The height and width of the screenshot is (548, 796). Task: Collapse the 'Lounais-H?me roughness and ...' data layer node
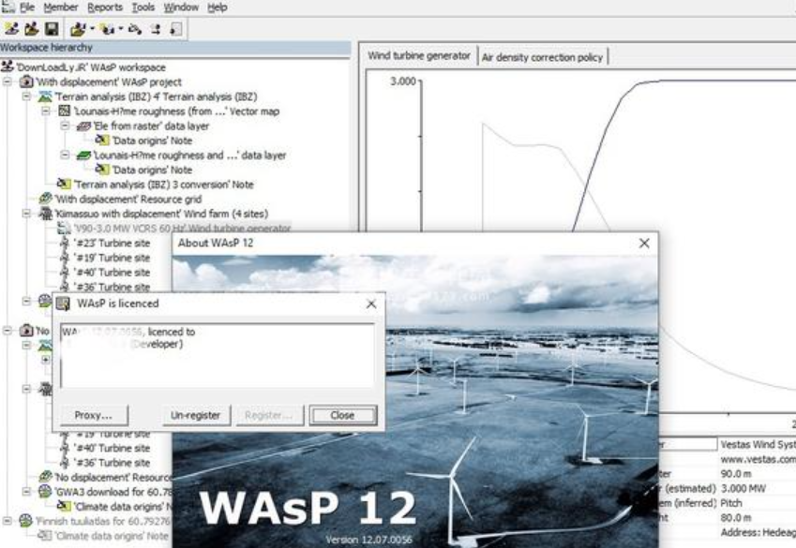click(65, 155)
